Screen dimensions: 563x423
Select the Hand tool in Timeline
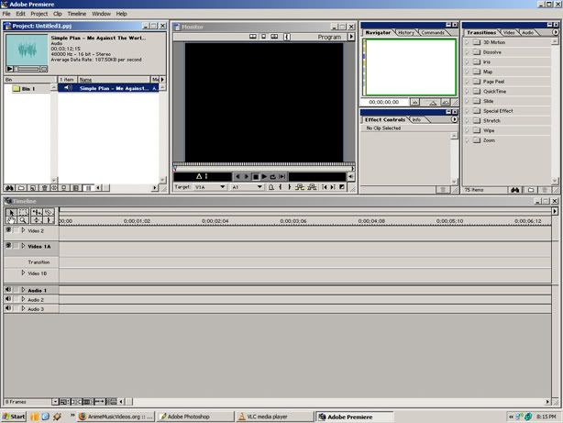click(11, 220)
